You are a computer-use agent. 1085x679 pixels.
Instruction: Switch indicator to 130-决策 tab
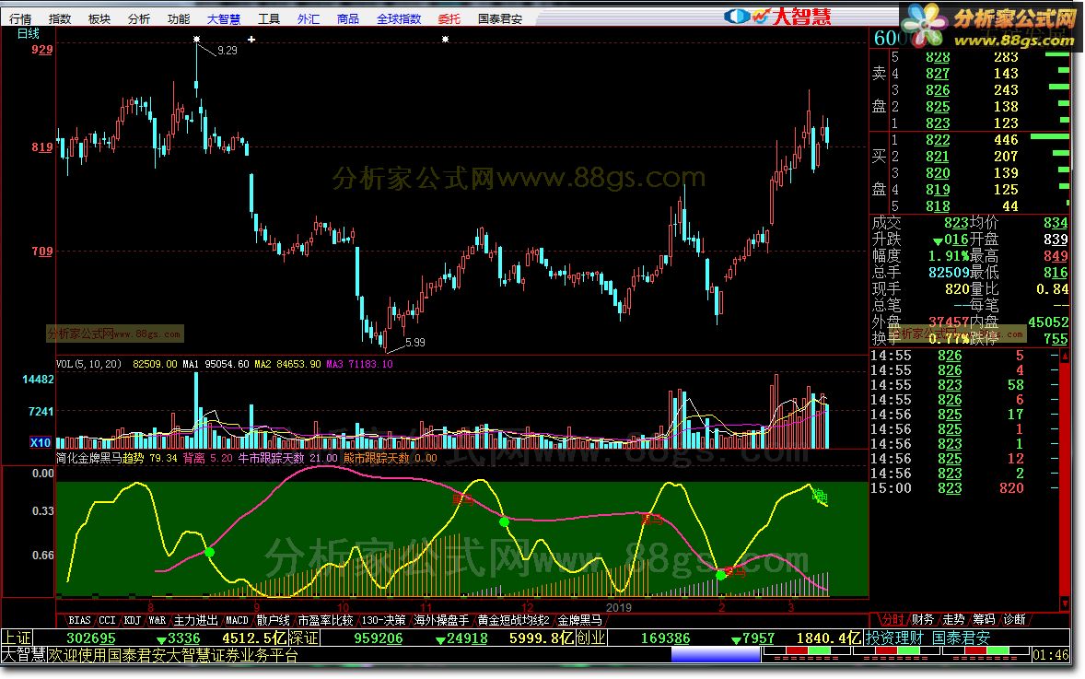coord(383,620)
